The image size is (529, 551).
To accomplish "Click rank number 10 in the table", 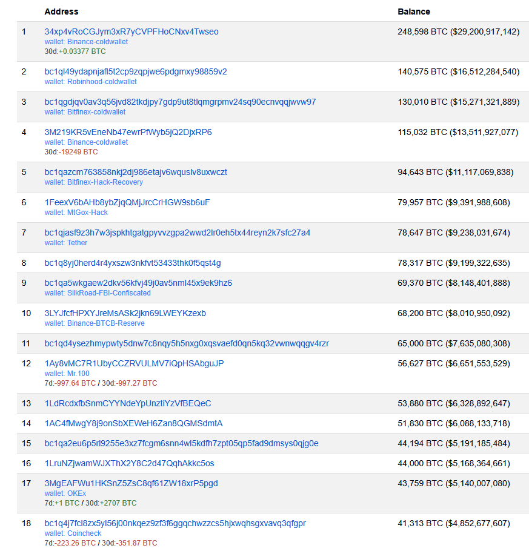I will [27, 313].
